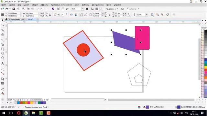Viewport: 207px width, 116px height.
Task: Select the Text tool (A)
Action: tap(3, 63)
